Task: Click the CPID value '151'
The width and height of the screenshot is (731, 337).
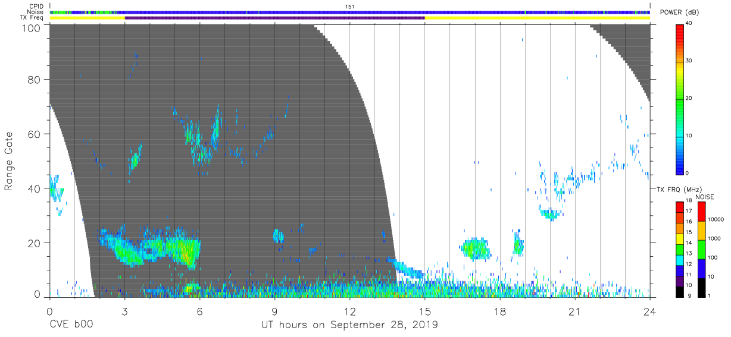Action: coord(349,7)
